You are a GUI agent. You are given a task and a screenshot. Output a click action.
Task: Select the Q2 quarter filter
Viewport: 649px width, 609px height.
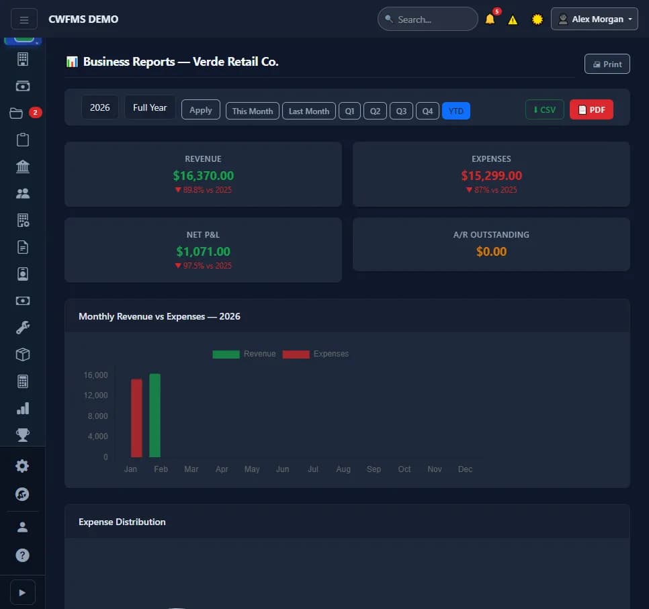point(375,111)
